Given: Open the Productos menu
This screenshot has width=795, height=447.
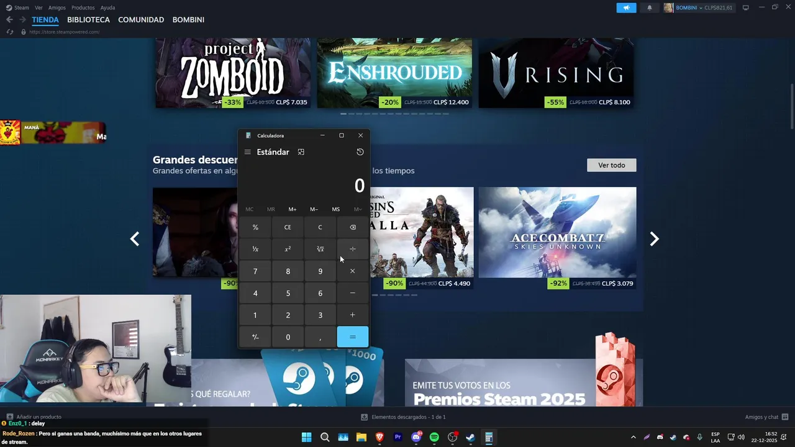Looking at the screenshot, I should pos(83,7).
